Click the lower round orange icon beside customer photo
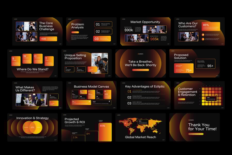 click(x=203, y=39)
